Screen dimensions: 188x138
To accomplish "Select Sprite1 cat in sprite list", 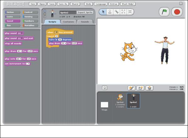I will tap(120, 101).
